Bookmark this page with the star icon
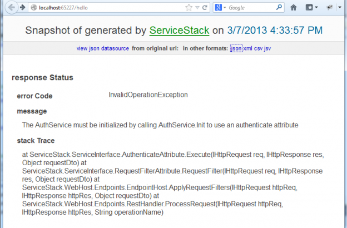The width and height of the screenshot is (347, 228). tap(190, 8)
